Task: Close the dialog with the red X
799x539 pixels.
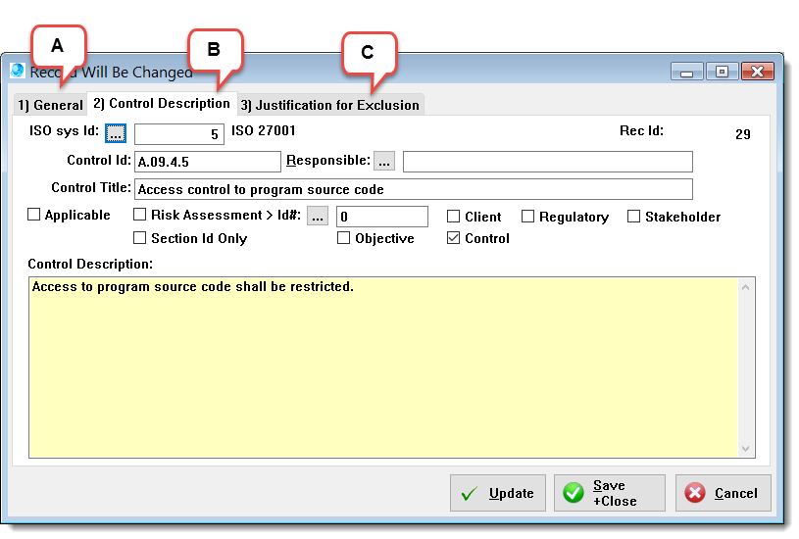Action: point(756,72)
